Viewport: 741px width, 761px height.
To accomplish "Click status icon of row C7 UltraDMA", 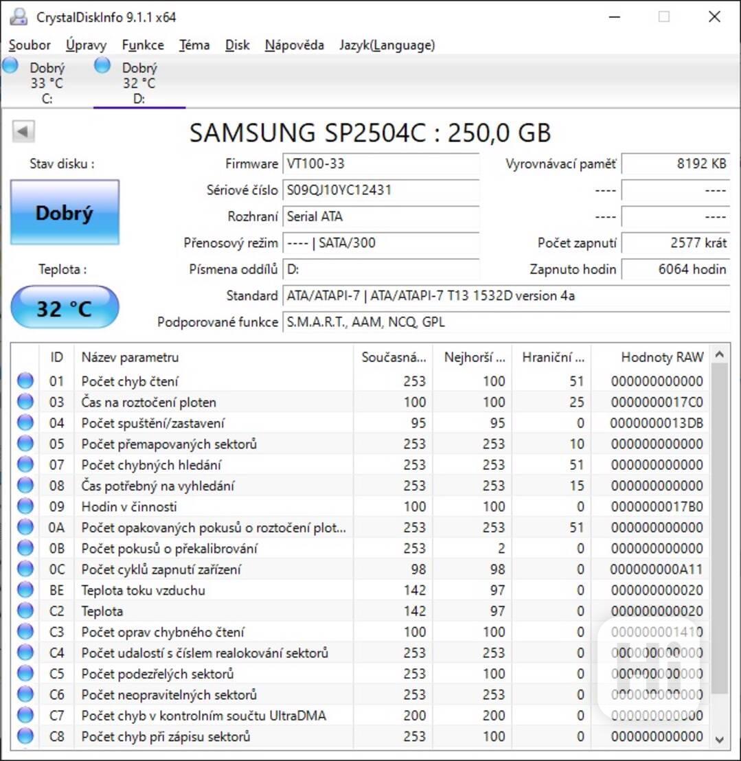I will tap(25, 715).
